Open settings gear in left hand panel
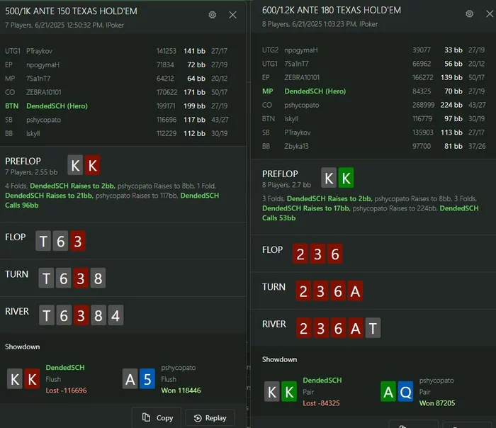The image size is (496, 428). pyautogui.click(x=213, y=15)
